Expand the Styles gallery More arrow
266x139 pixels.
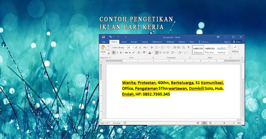pos(229,53)
